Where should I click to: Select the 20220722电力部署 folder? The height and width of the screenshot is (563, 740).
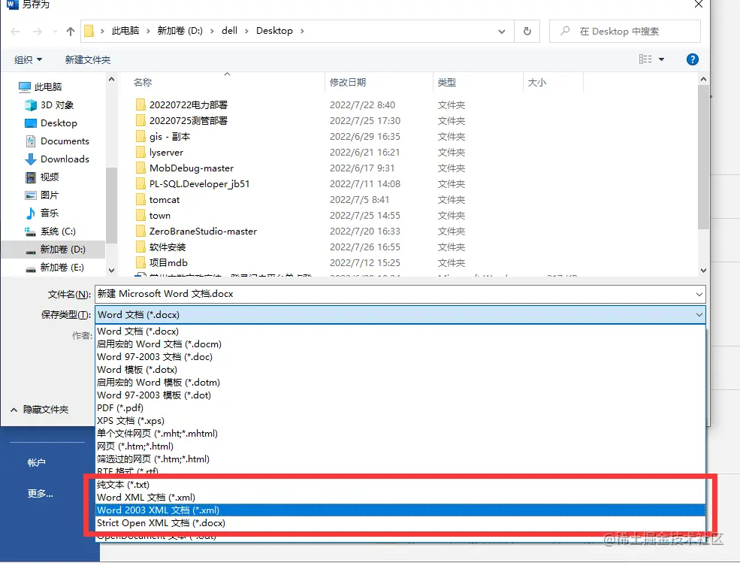click(182, 104)
